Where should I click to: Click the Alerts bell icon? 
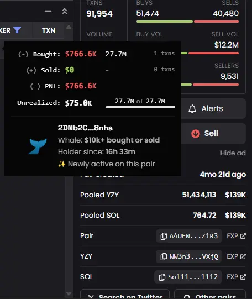192,109
